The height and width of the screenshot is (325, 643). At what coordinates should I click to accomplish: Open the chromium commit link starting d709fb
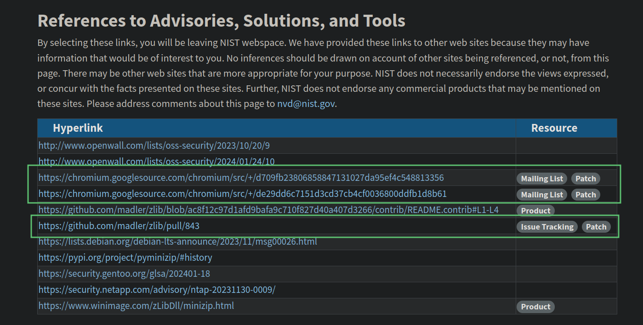(241, 178)
